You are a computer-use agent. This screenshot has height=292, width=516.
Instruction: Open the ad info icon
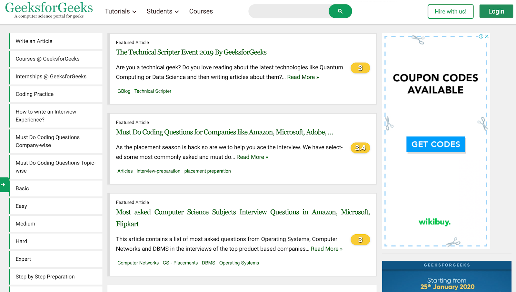[x=481, y=36]
